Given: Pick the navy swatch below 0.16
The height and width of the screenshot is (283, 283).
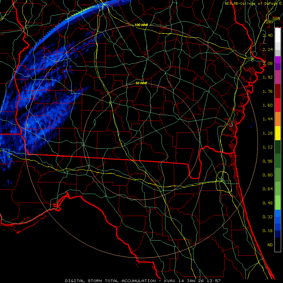Looking at the screenshot, I should click(278, 234).
